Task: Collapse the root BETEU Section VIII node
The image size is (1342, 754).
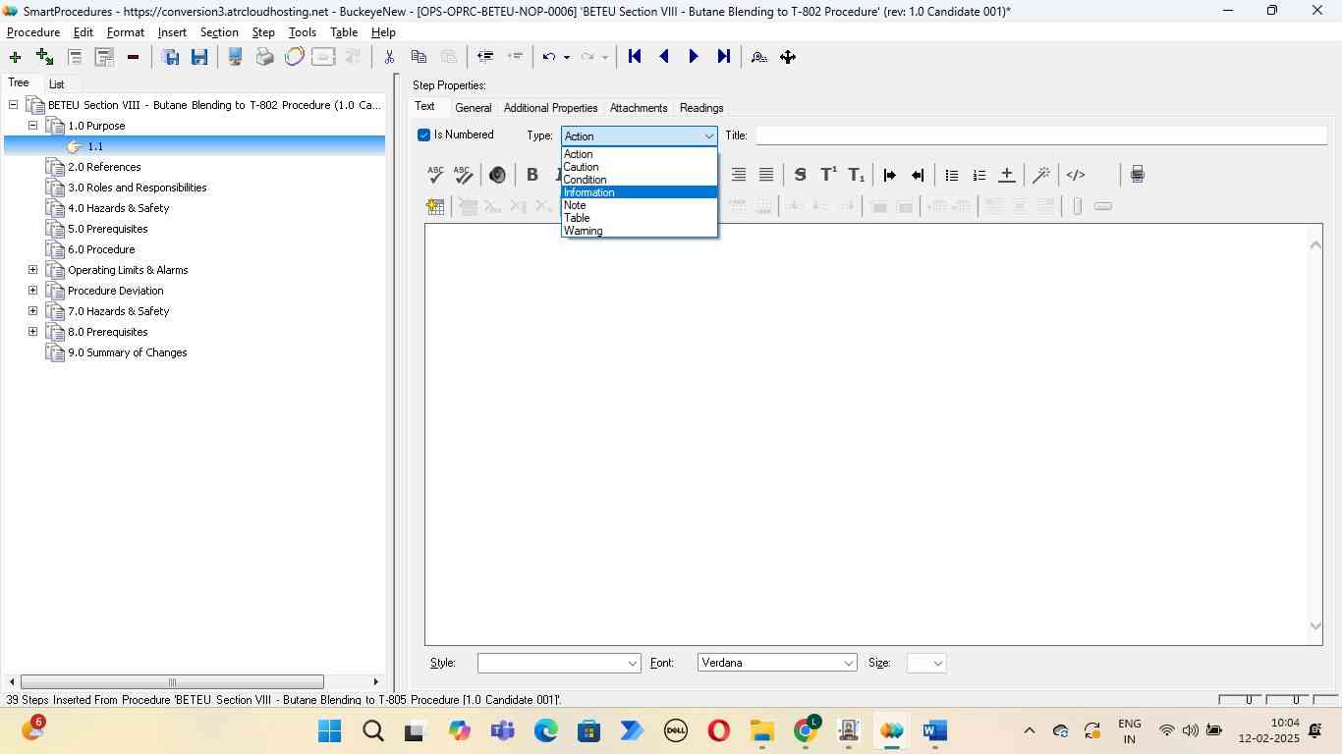Action: coord(13,105)
